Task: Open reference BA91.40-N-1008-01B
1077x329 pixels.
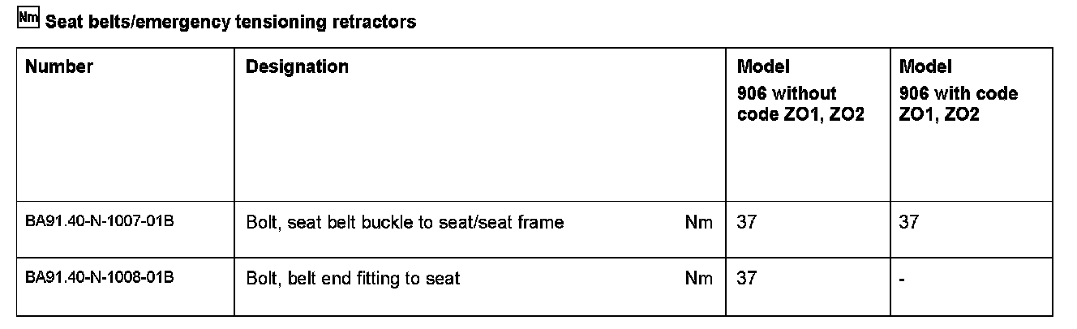Action: pos(100,278)
